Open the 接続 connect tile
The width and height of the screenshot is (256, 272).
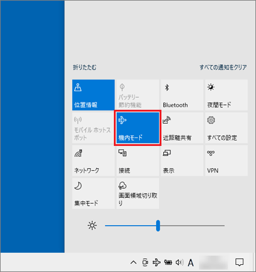138,160
